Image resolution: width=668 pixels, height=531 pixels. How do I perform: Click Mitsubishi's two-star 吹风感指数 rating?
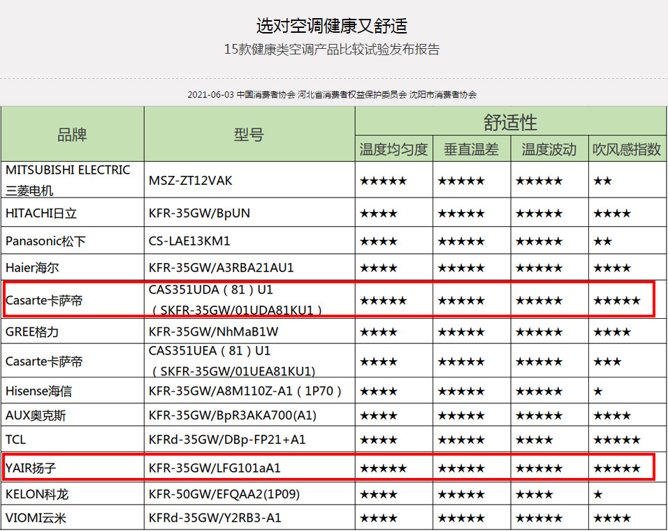(603, 181)
